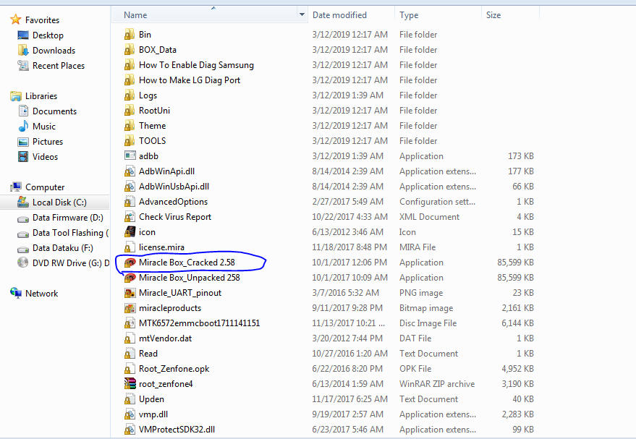Click the license.mira file icon
The height and width of the screenshot is (439, 636).
point(130,247)
